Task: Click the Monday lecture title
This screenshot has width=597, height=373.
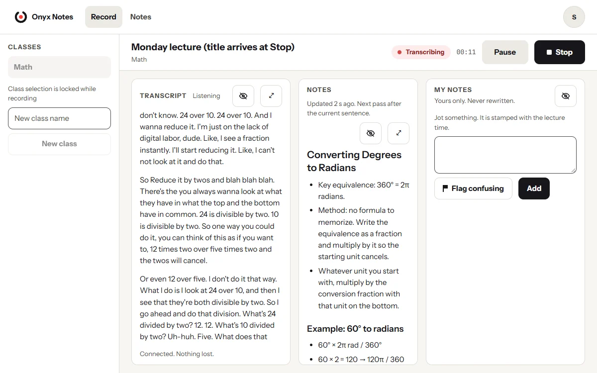Action: (213, 47)
